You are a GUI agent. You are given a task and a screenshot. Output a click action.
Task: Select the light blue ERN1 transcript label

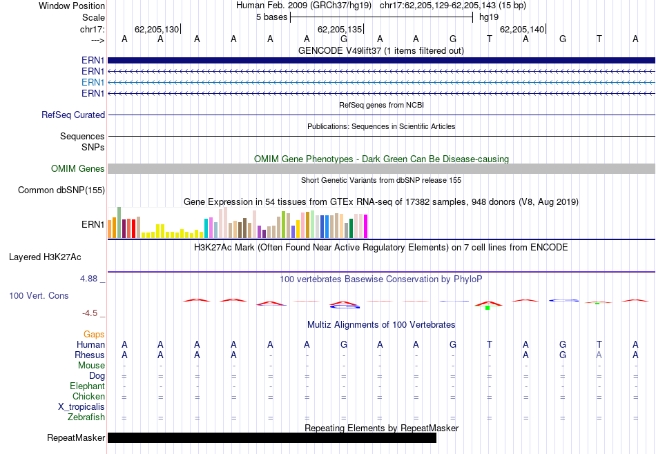click(93, 82)
